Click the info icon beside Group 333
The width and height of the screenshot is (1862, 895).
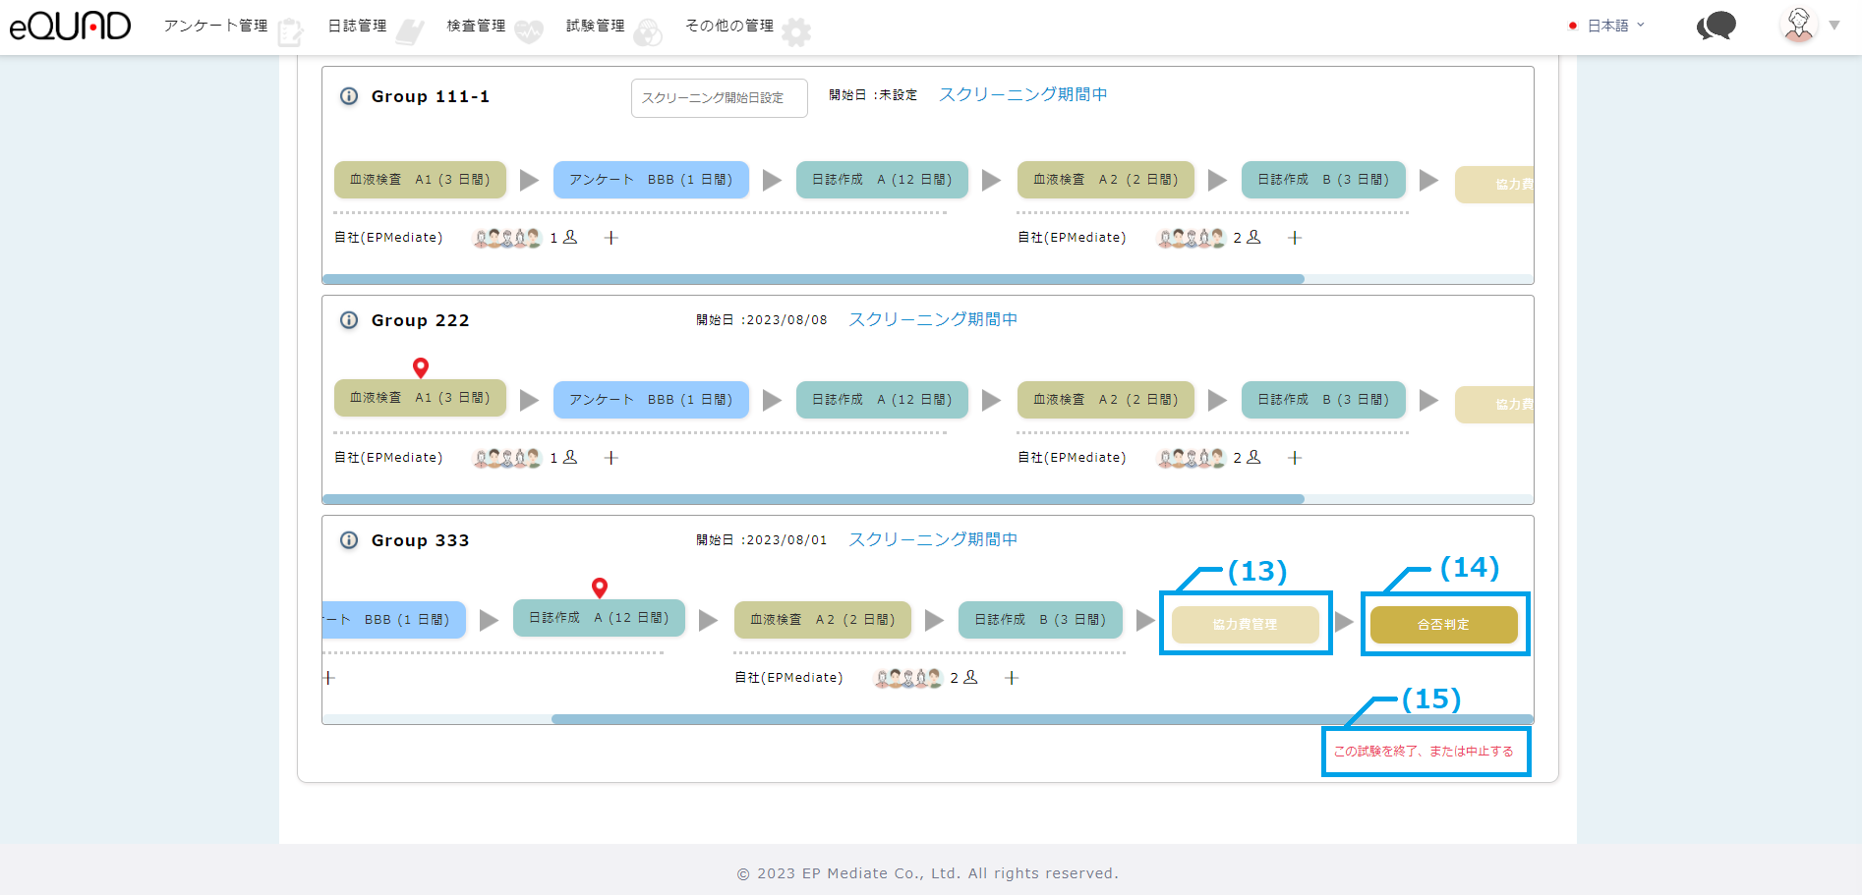point(348,540)
